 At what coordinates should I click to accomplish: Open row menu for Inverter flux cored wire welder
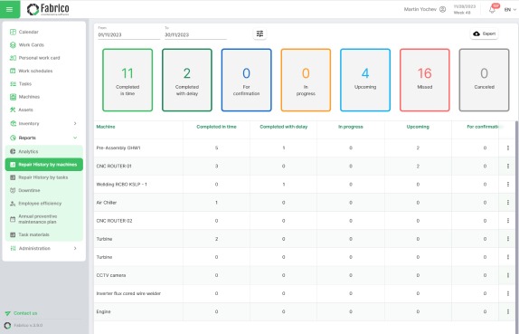click(508, 294)
